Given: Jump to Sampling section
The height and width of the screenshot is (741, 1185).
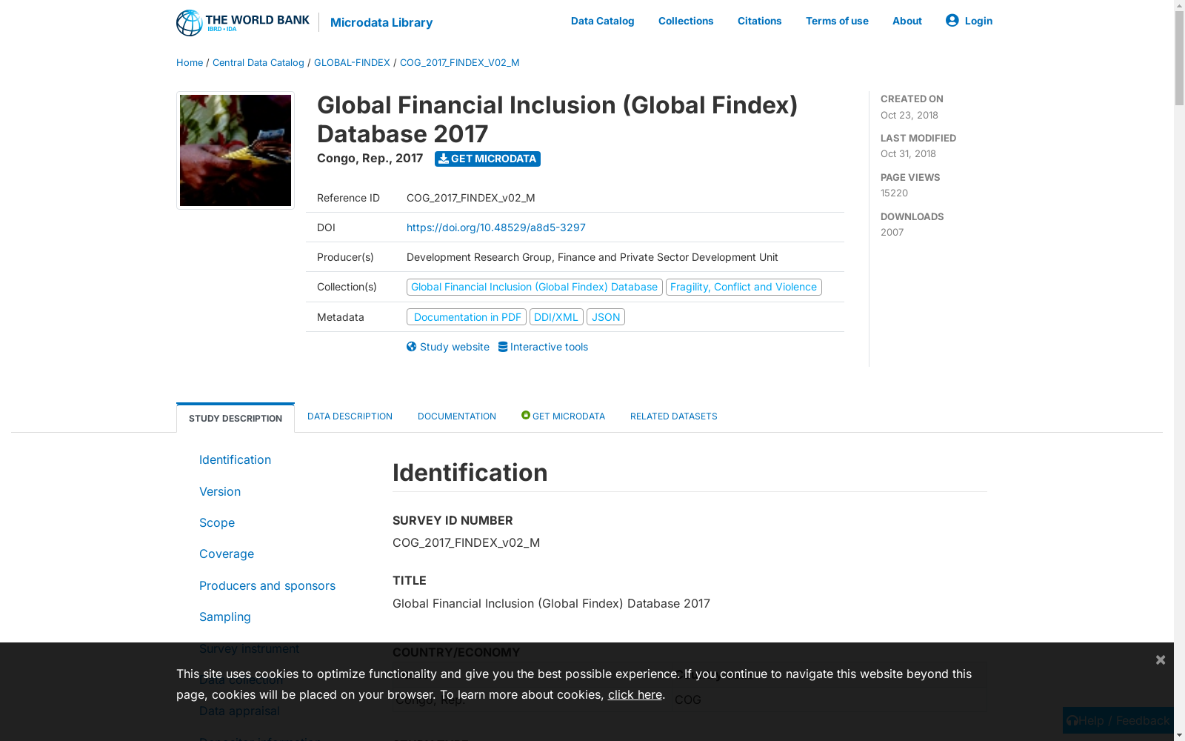Looking at the screenshot, I should click(225, 617).
